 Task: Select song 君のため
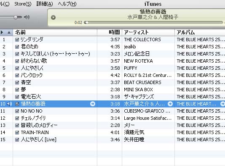coord(29,47)
